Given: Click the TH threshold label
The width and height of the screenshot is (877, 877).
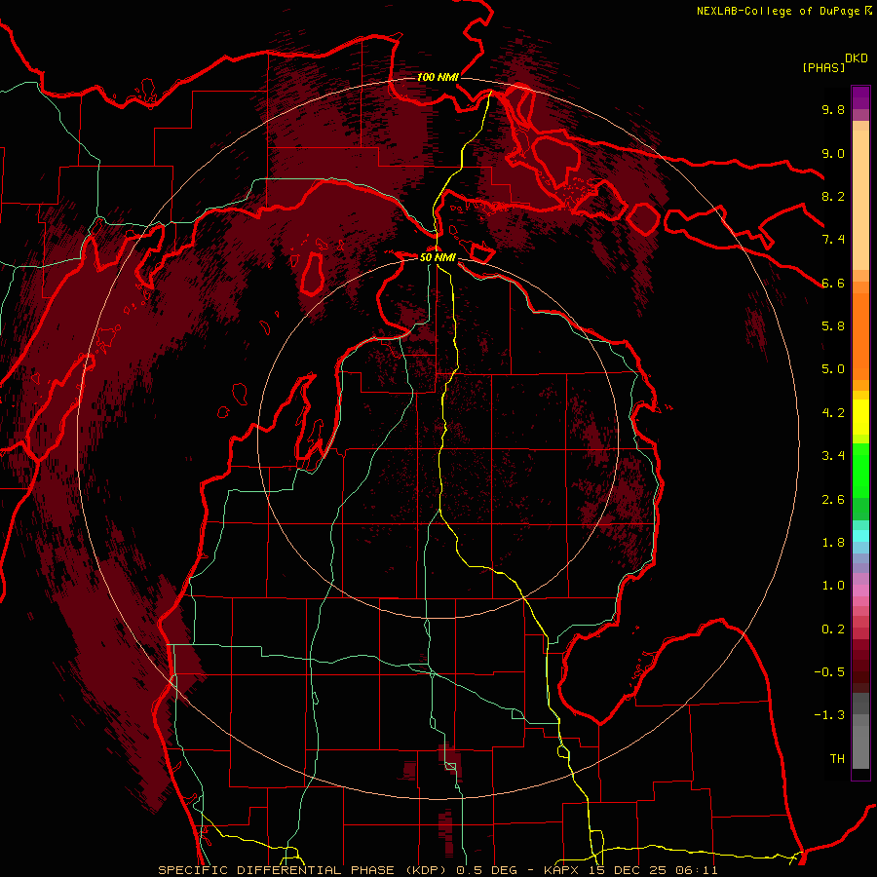Looking at the screenshot, I should coord(837,759).
